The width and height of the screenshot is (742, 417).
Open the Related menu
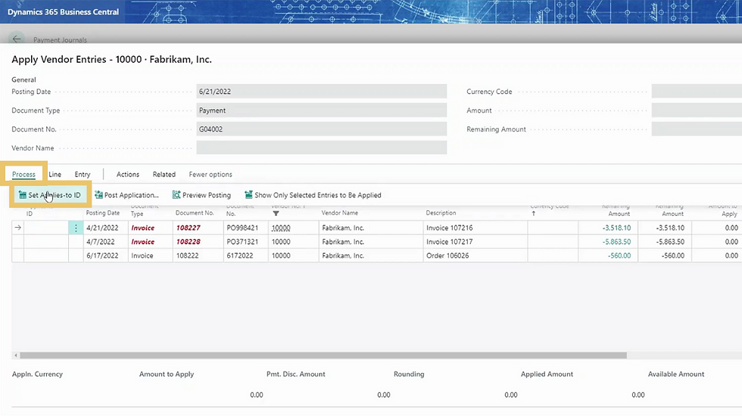tap(164, 175)
